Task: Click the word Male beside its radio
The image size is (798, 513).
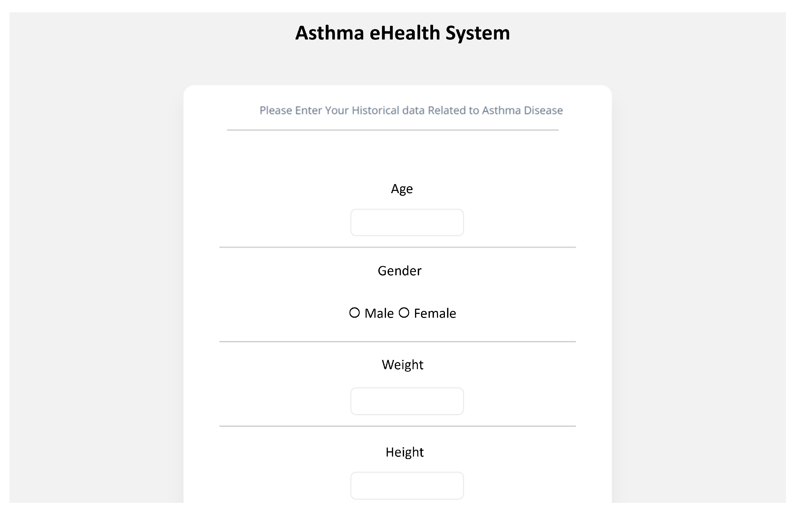Action: click(379, 313)
